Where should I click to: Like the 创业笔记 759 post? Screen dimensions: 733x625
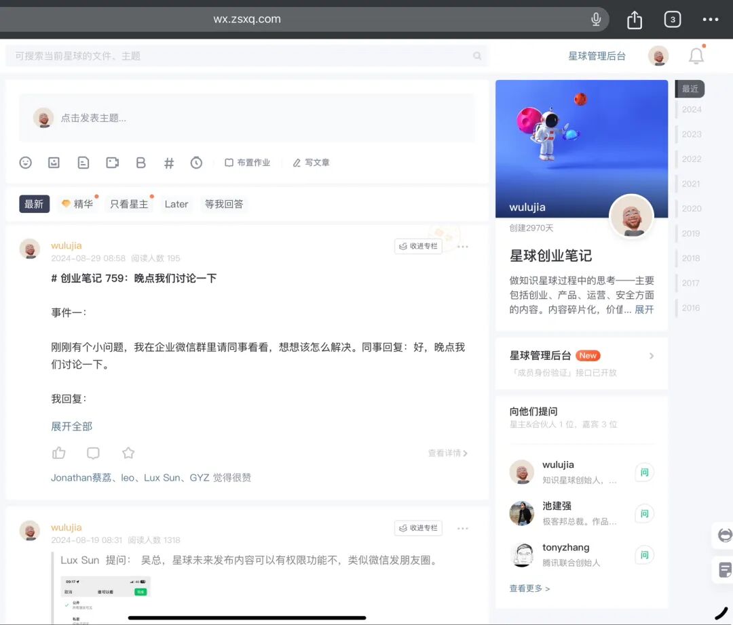(x=59, y=453)
